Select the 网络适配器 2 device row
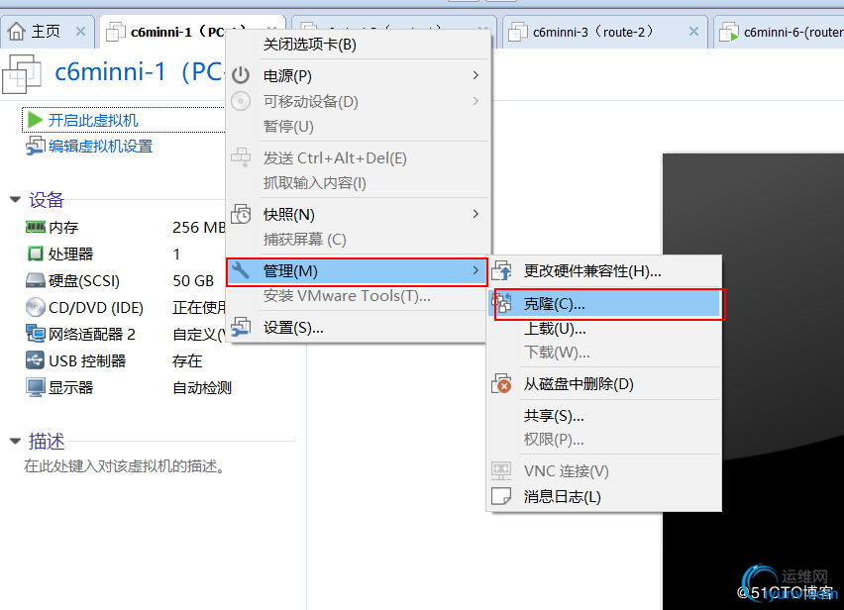 [125, 334]
